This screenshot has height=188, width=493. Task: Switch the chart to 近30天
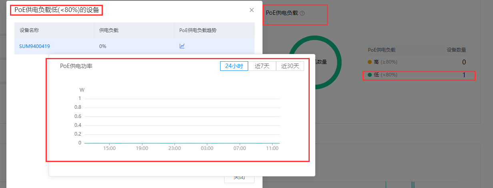(290, 66)
